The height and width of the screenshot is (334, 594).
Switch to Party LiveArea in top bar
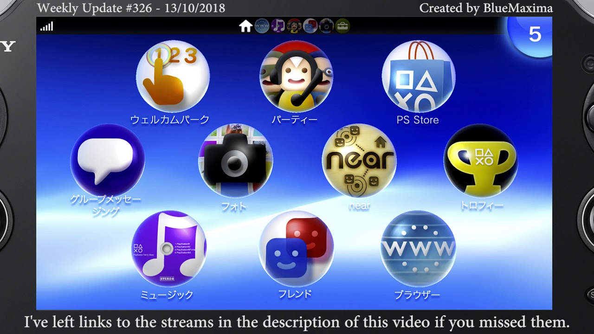click(x=294, y=26)
